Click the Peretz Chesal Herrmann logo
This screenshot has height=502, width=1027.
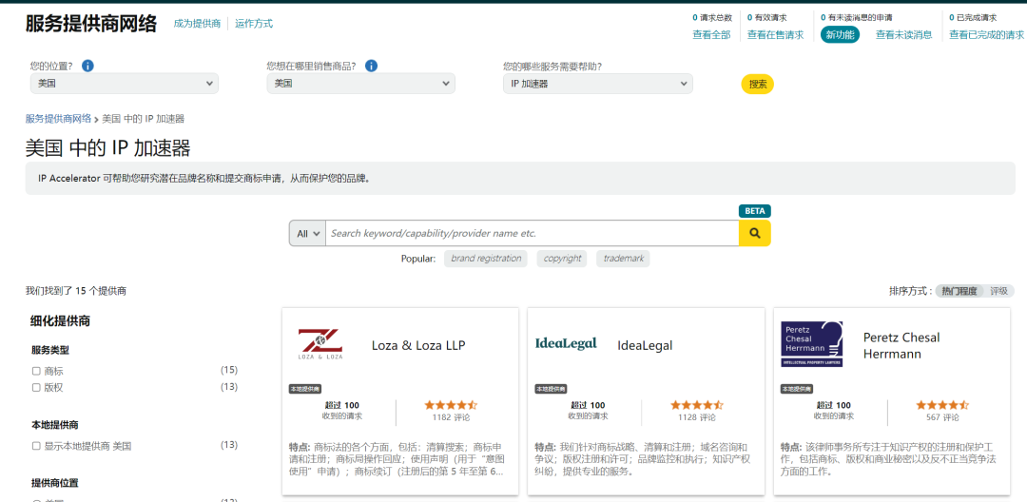pos(811,343)
